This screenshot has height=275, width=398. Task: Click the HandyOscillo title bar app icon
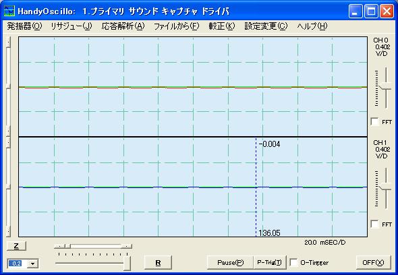pos(9,11)
